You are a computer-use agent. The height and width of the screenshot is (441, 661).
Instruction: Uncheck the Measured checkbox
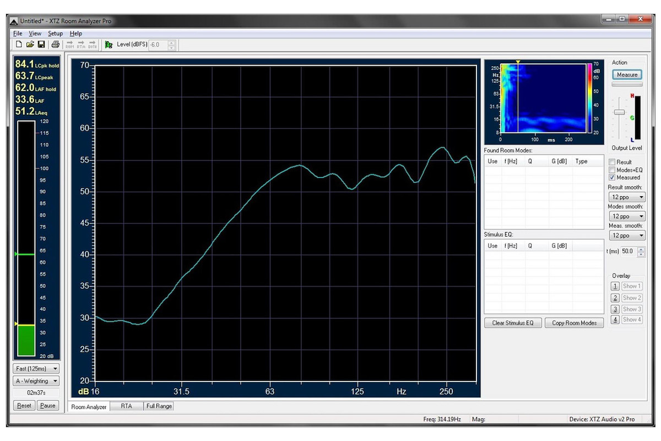pos(612,178)
